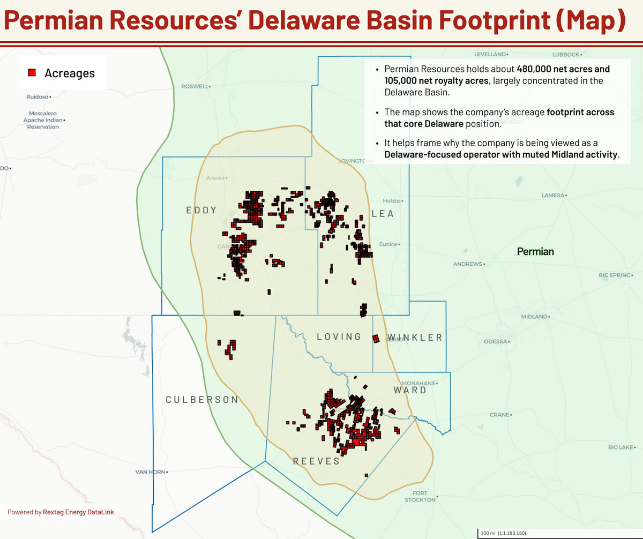This screenshot has width=643, height=539.
Task: Select the ANDREWS city label
Action: click(x=468, y=264)
